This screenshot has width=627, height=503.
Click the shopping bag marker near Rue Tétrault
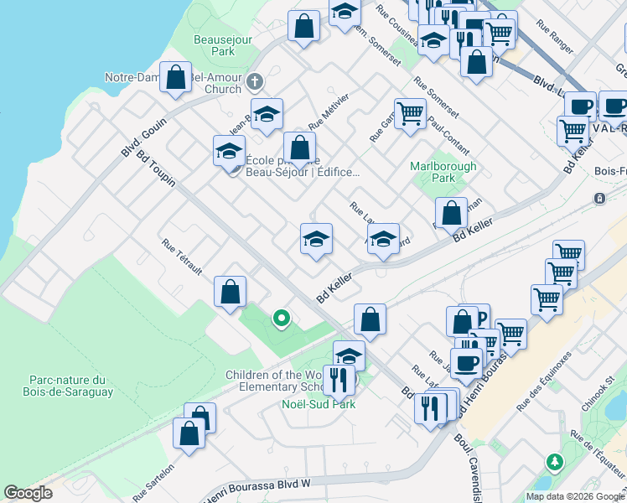[x=230, y=293]
